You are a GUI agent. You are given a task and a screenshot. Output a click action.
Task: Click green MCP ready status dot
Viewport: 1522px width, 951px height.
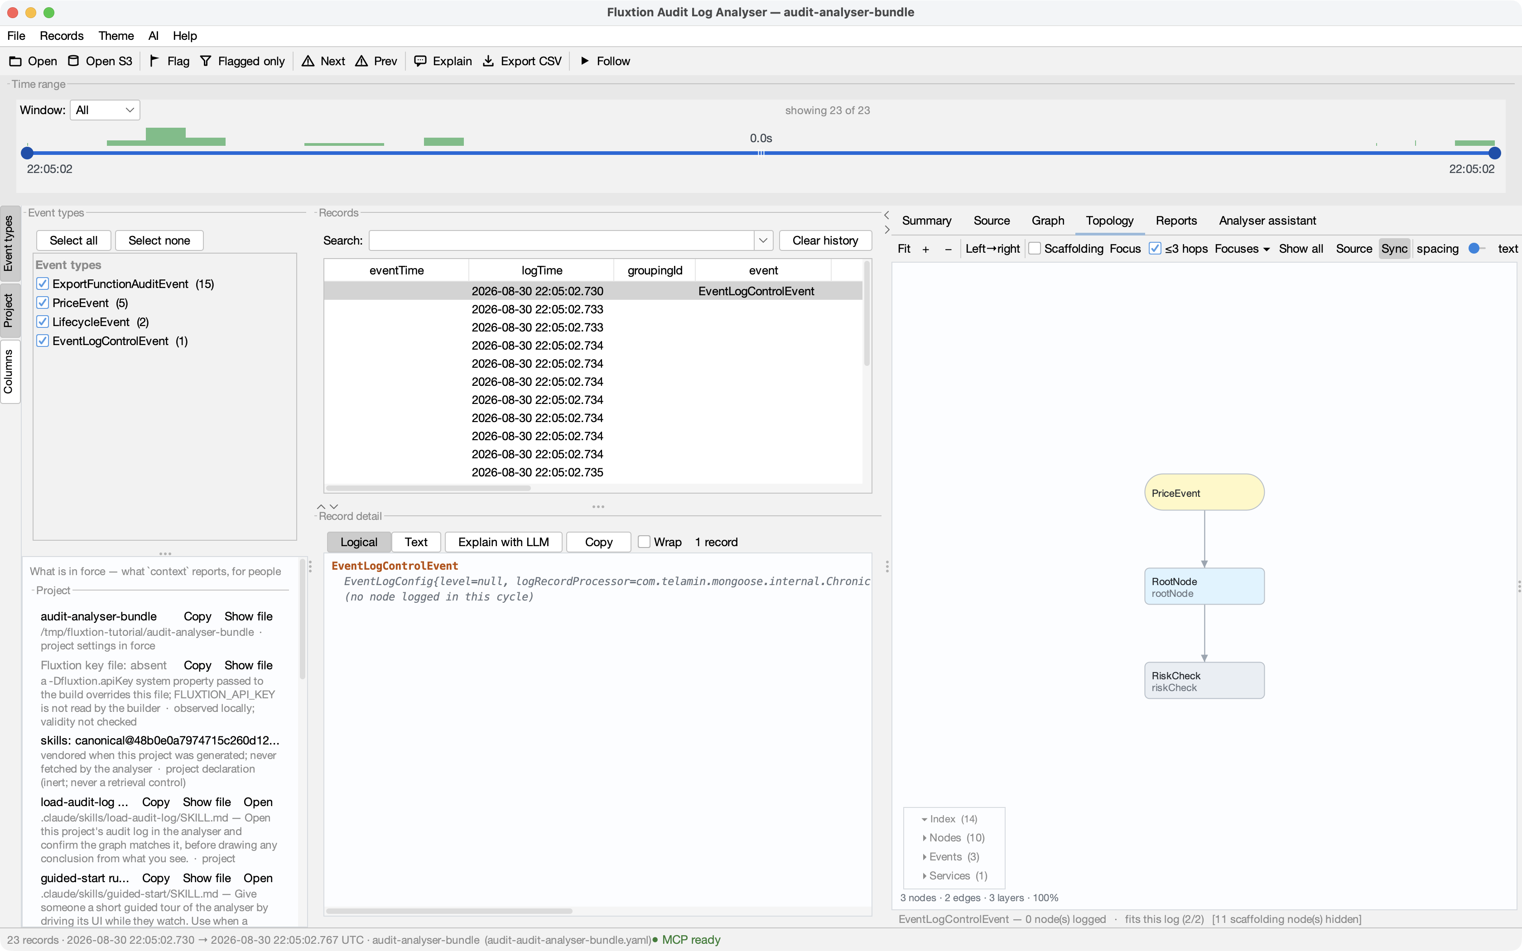(x=655, y=940)
